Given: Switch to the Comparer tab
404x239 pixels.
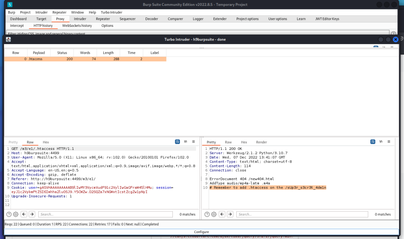Looking at the screenshot, I should click(176, 19).
